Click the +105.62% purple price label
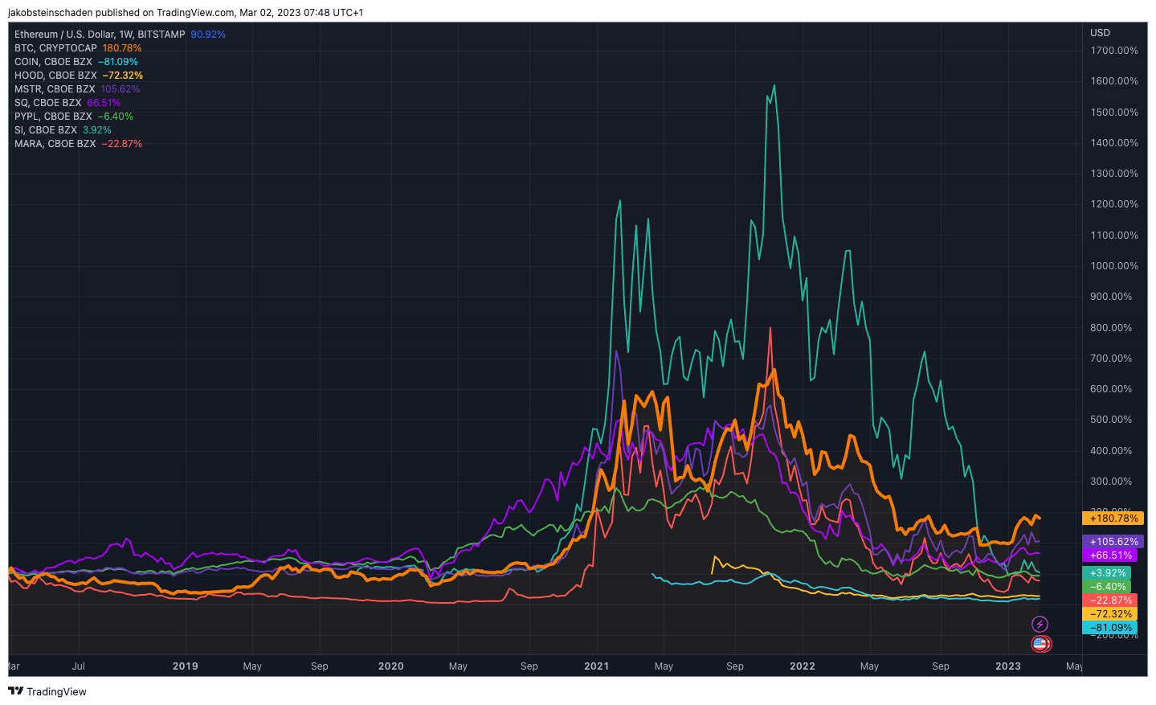The width and height of the screenshot is (1156, 705). coord(1113,542)
